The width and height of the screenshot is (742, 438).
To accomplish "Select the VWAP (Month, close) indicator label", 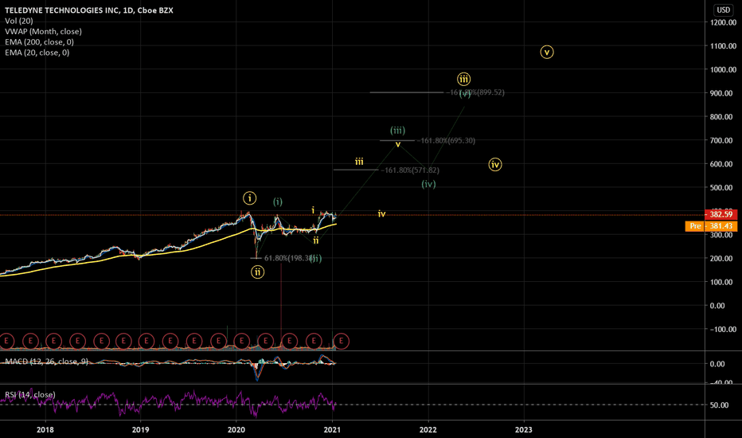I will pos(43,31).
